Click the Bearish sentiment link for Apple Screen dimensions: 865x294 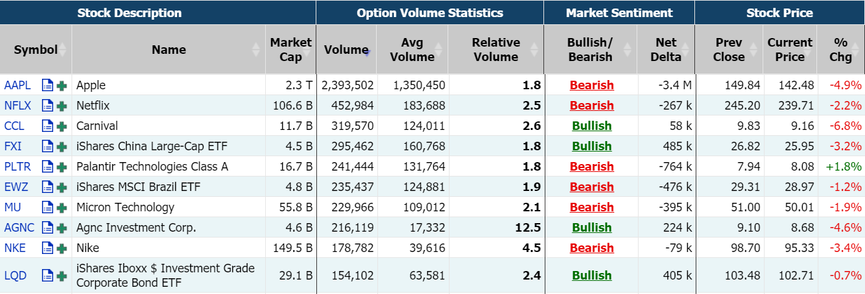coord(592,85)
